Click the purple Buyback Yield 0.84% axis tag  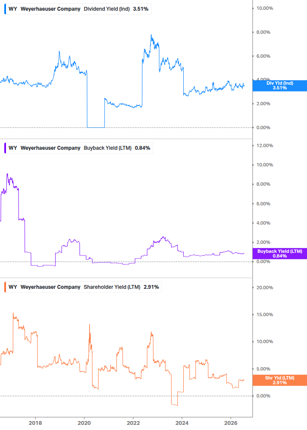tap(280, 254)
